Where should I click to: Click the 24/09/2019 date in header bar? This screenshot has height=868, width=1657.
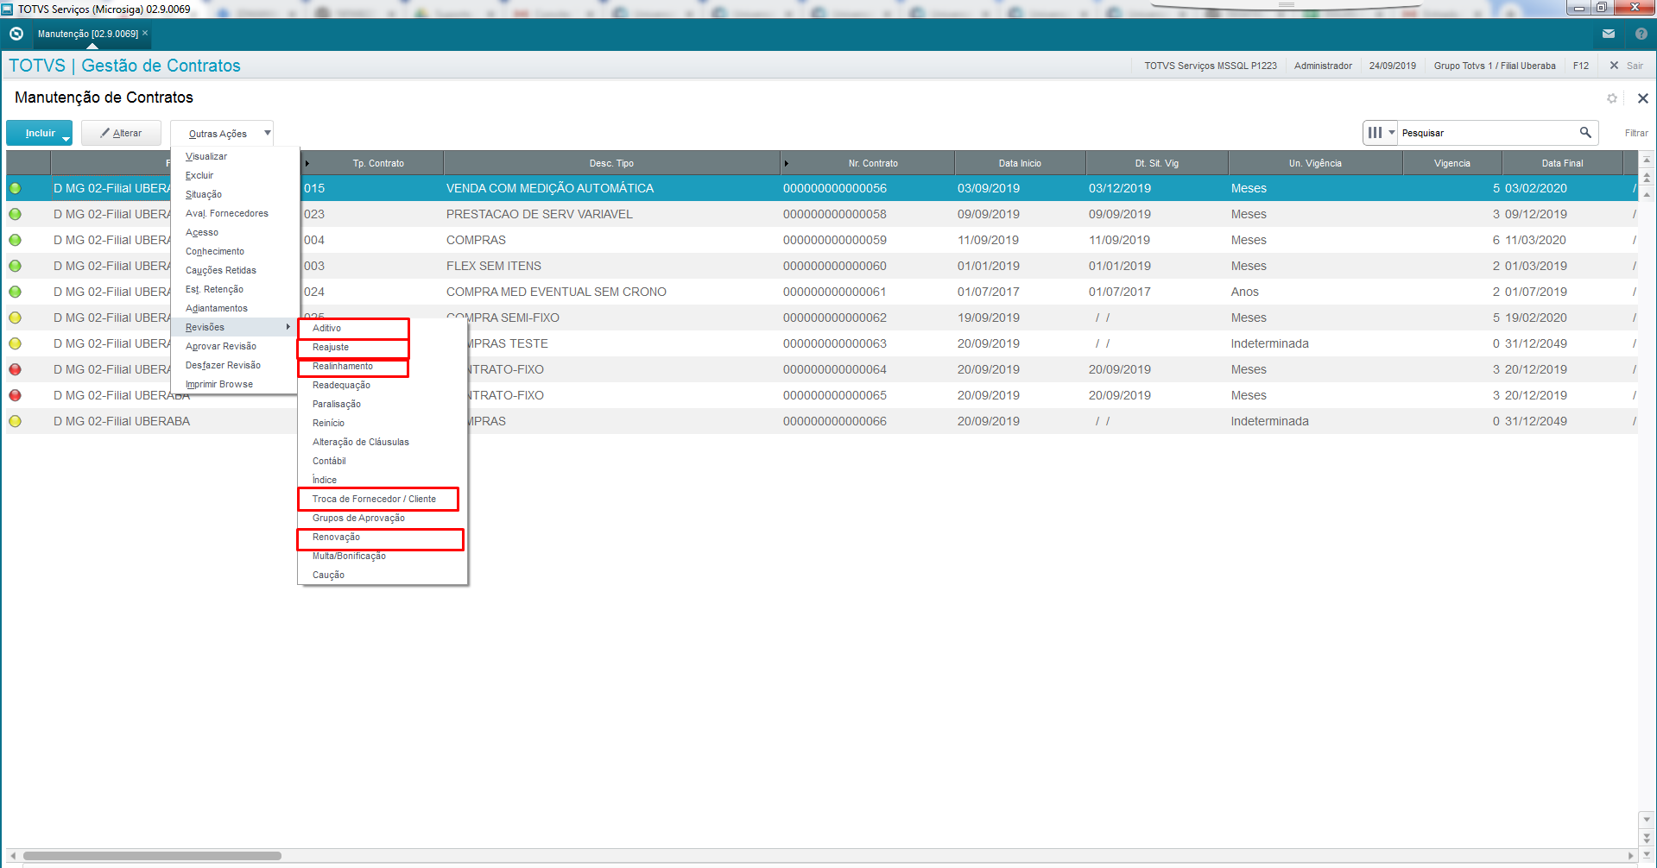(1392, 66)
